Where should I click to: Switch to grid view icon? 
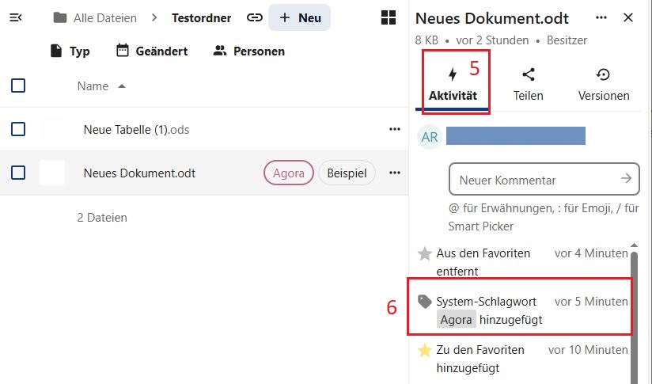(x=389, y=17)
